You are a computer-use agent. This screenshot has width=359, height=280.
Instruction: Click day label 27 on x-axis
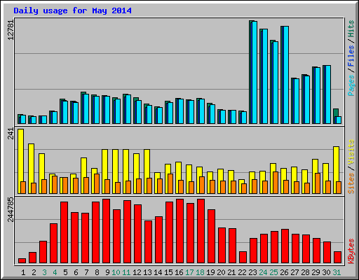click(x=294, y=272)
